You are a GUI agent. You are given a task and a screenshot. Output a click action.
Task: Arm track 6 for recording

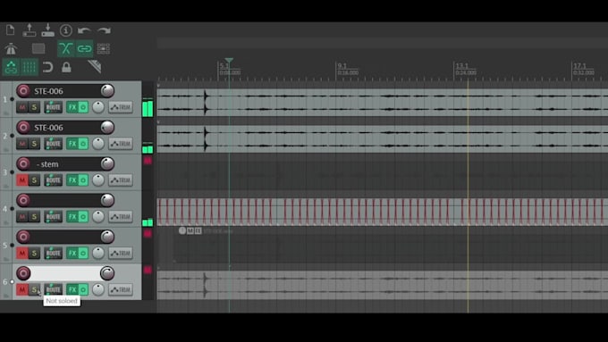tap(23, 273)
